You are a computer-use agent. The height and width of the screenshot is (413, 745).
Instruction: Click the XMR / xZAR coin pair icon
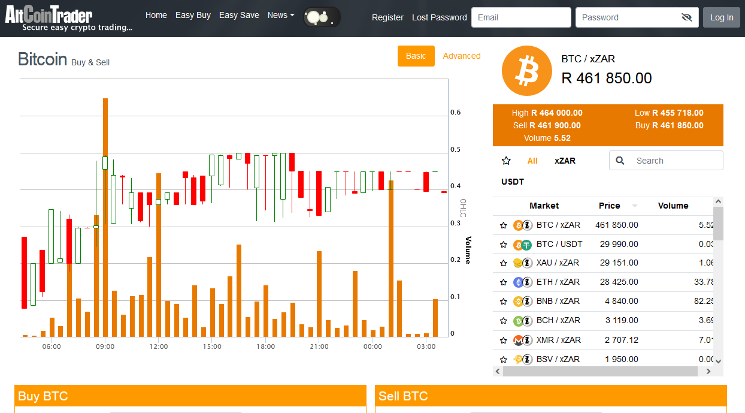pyautogui.click(x=523, y=340)
